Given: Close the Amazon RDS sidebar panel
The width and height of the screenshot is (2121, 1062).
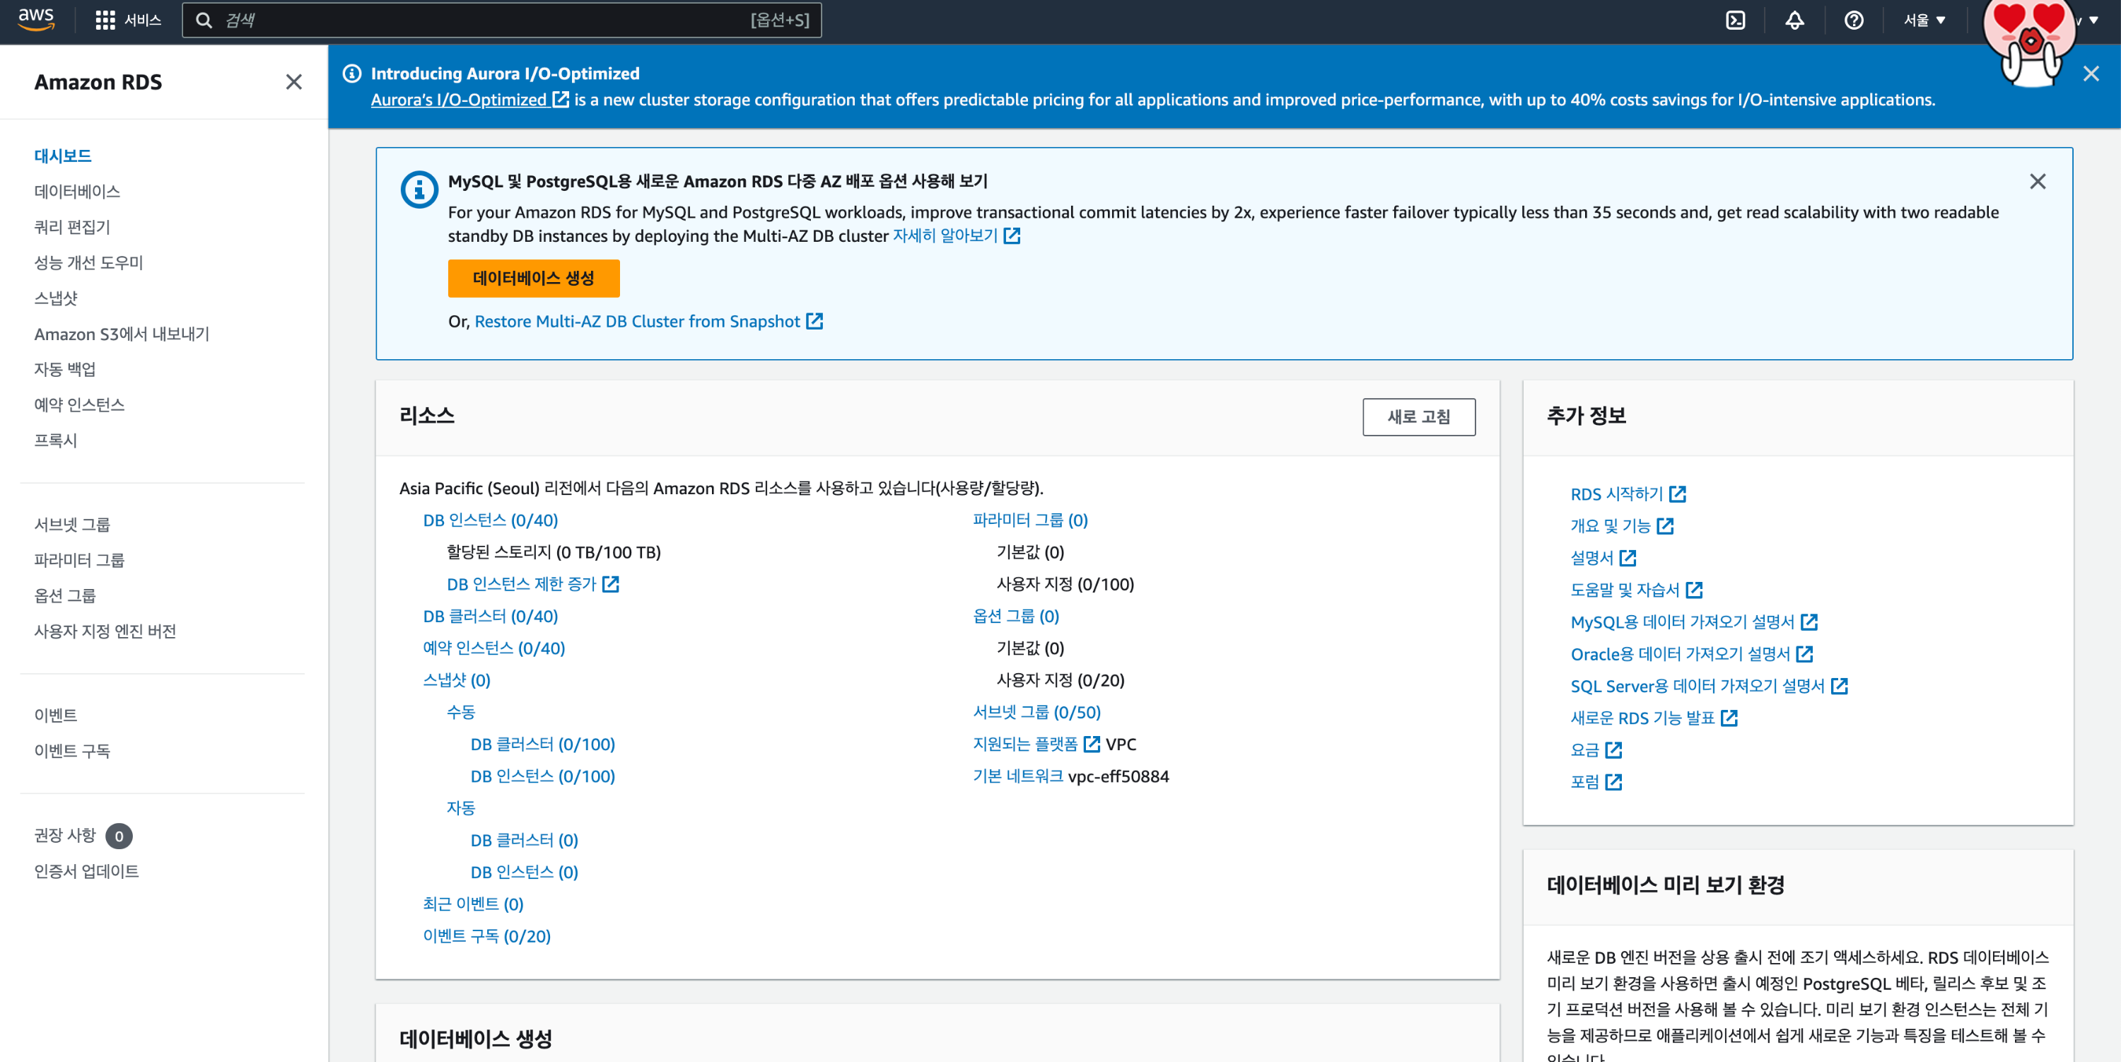Looking at the screenshot, I should [x=293, y=82].
